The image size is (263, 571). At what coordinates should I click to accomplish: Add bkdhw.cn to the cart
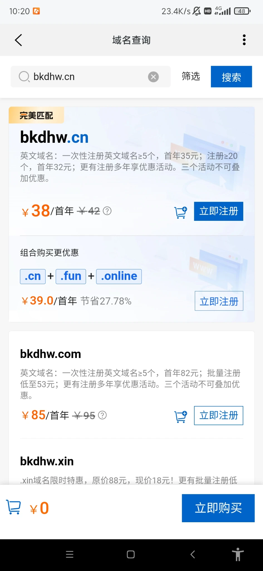click(181, 212)
